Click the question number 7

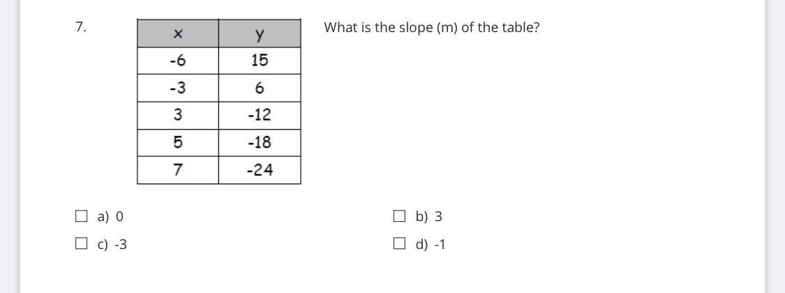[x=81, y=27]
